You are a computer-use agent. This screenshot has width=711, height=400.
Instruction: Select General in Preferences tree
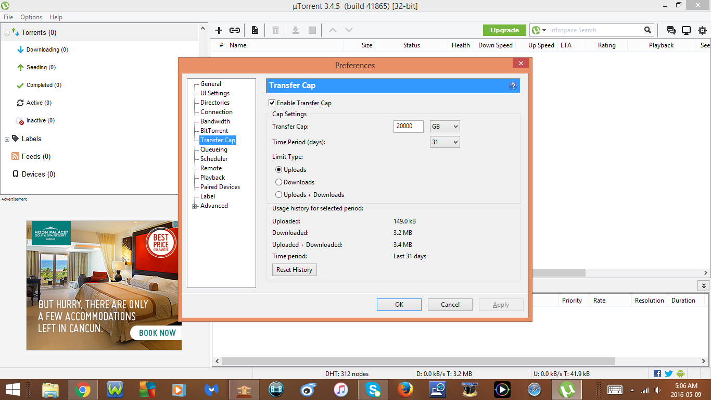coord(211,84)
